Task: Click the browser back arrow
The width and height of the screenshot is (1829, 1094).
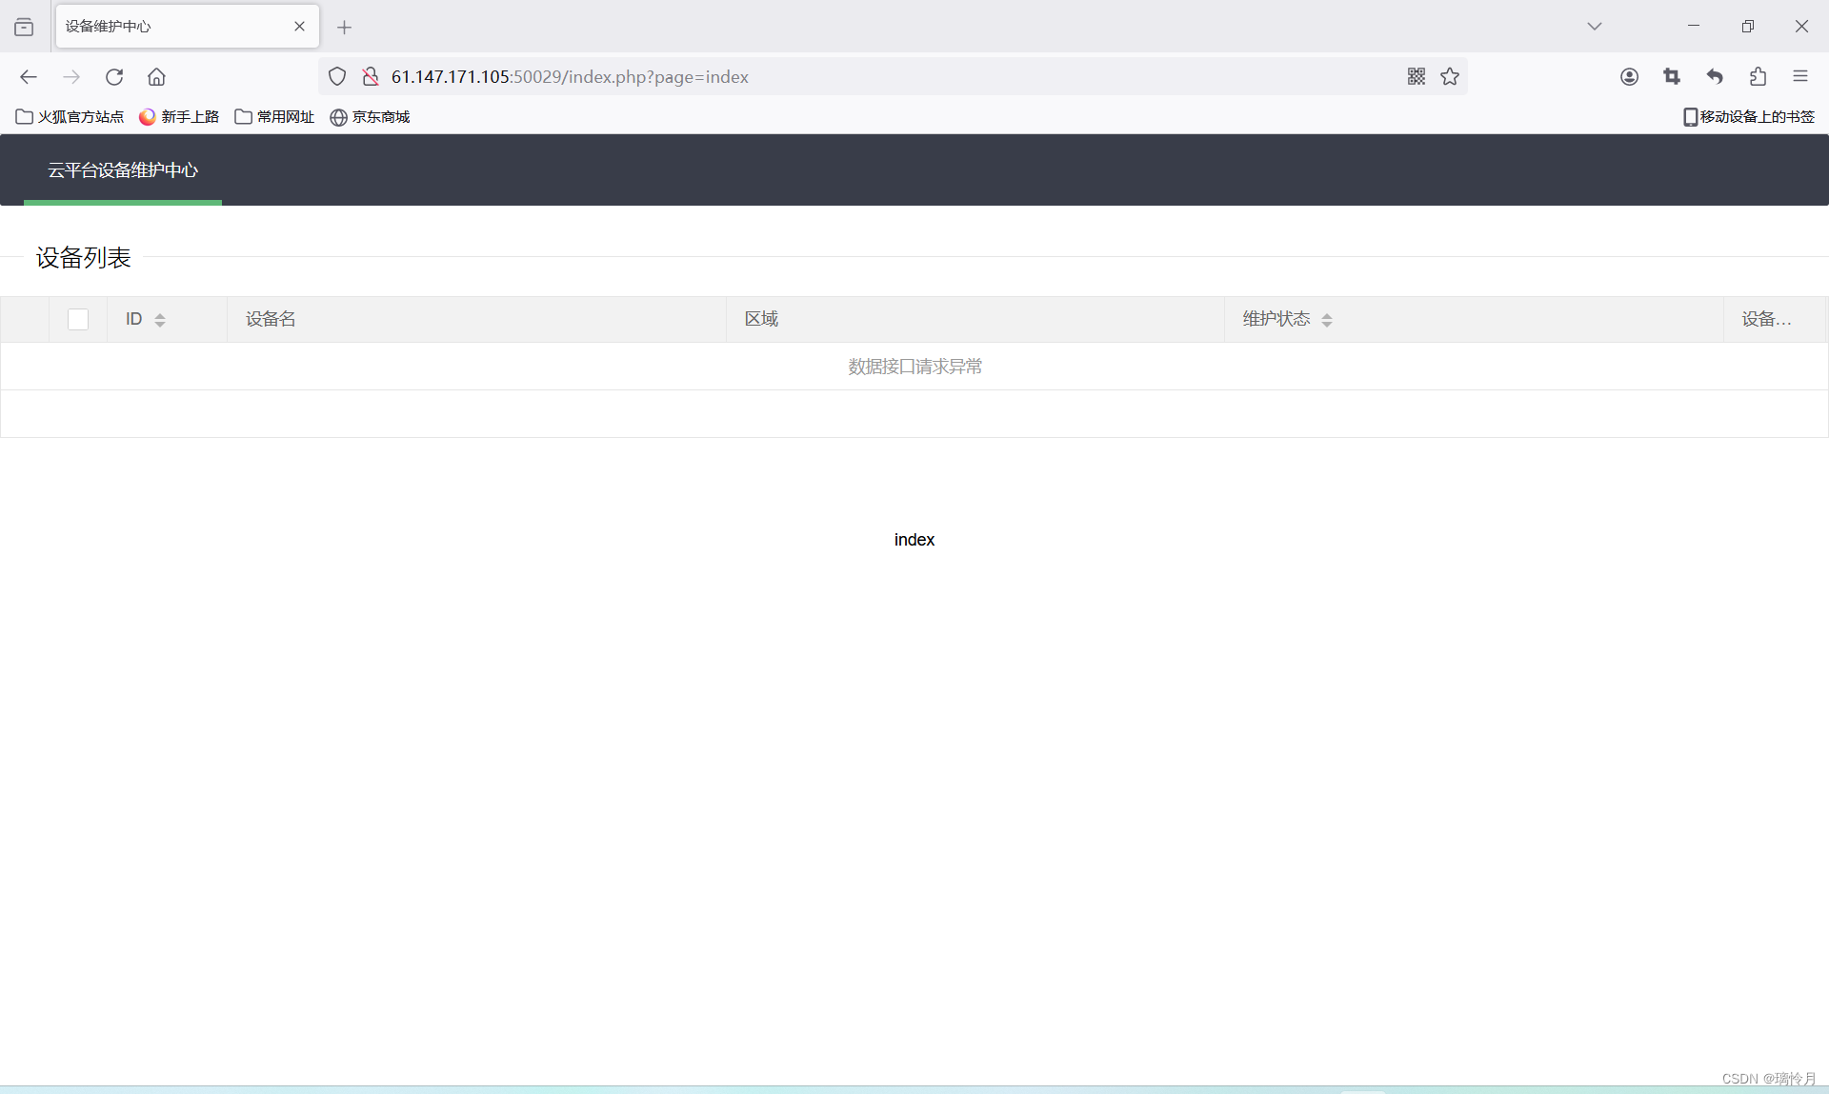Action: 29,77
